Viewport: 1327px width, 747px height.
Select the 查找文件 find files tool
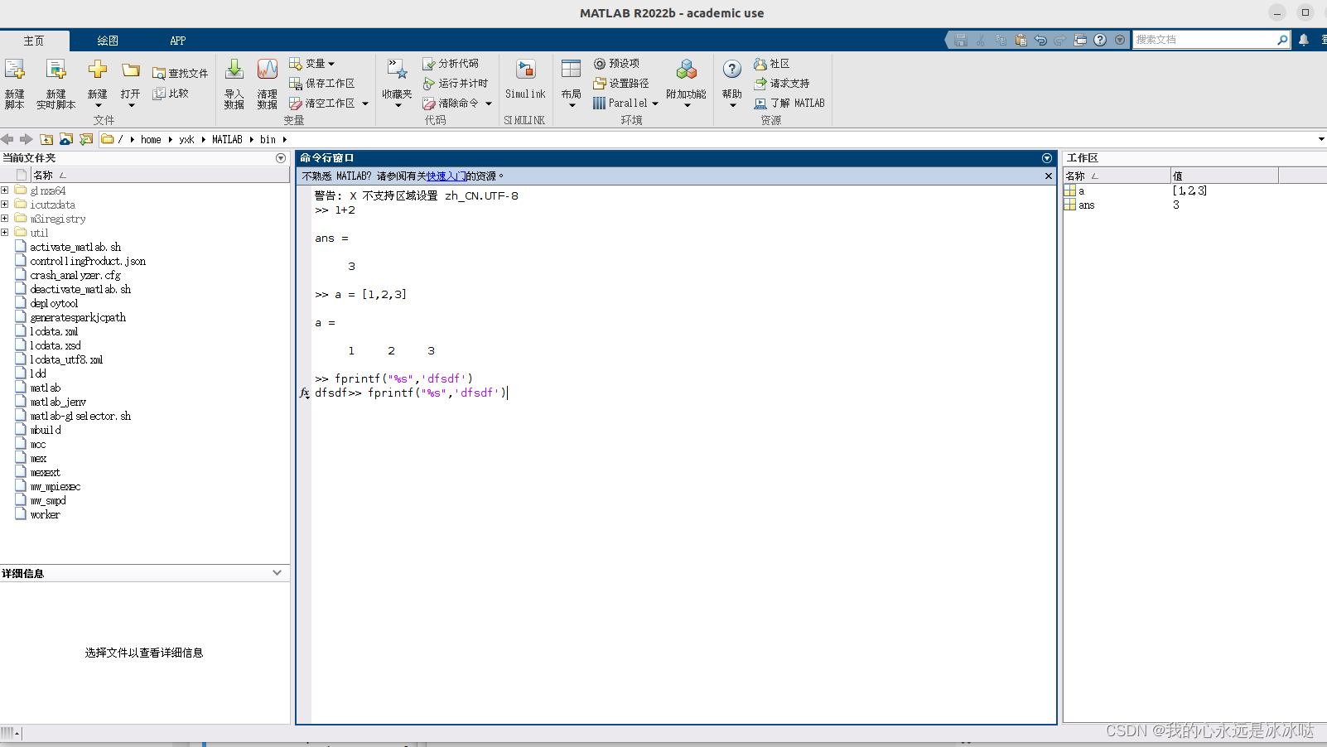tap(180, 73)
